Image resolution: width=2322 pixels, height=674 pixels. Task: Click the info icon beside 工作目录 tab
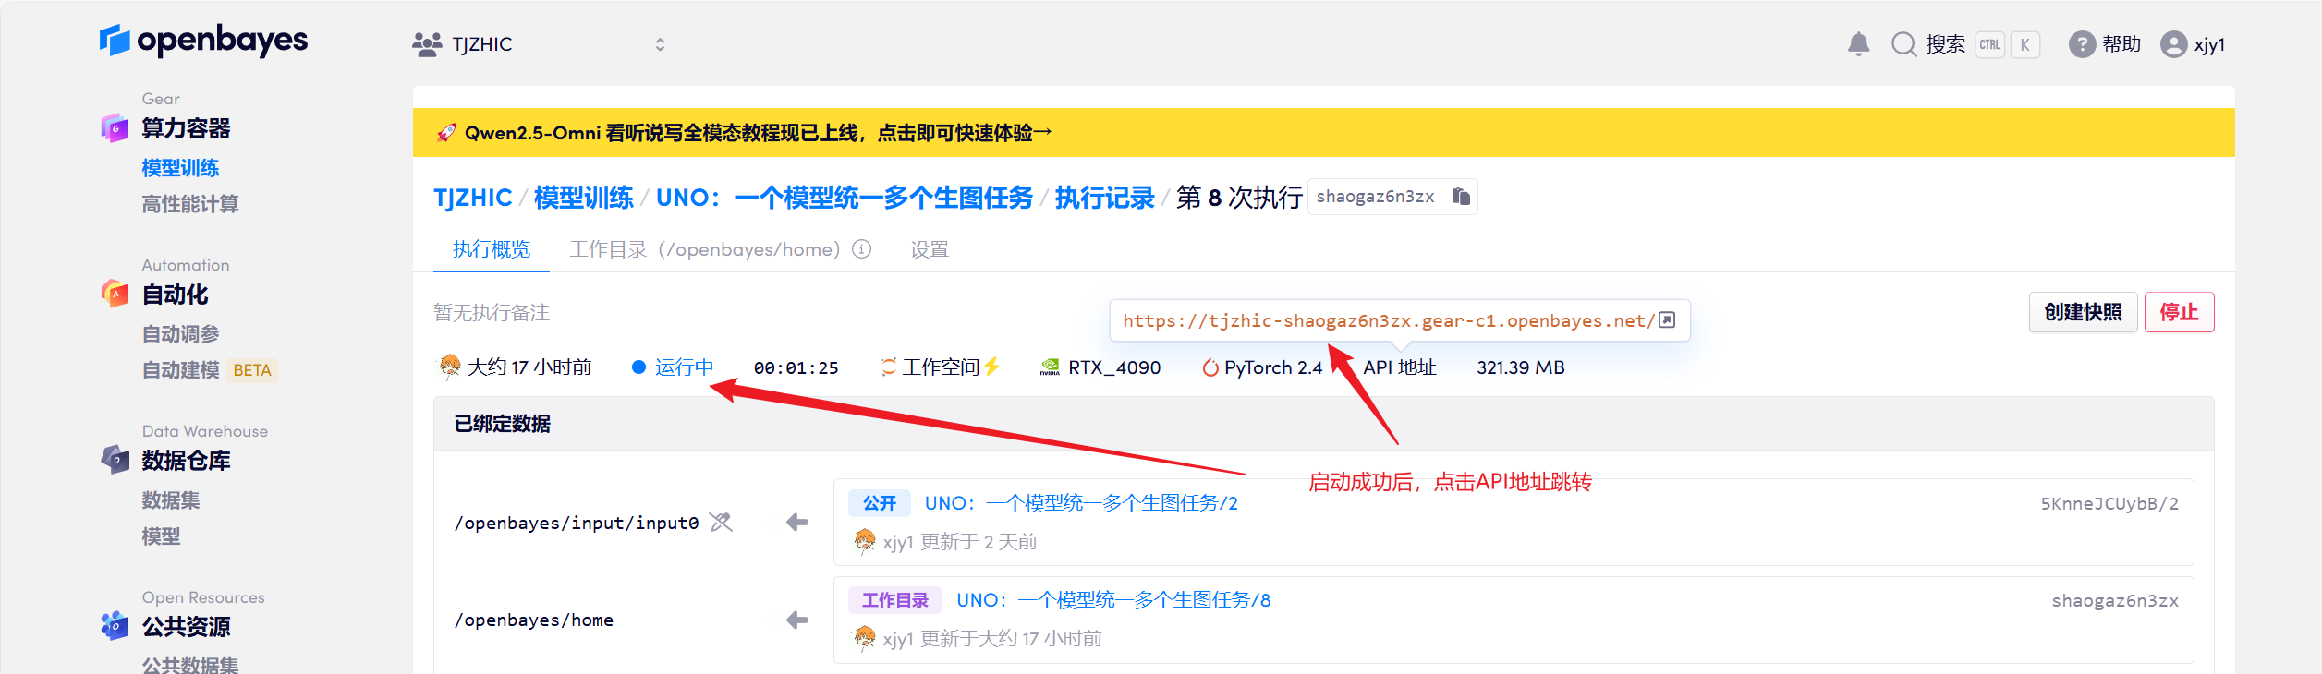[861, 249]
